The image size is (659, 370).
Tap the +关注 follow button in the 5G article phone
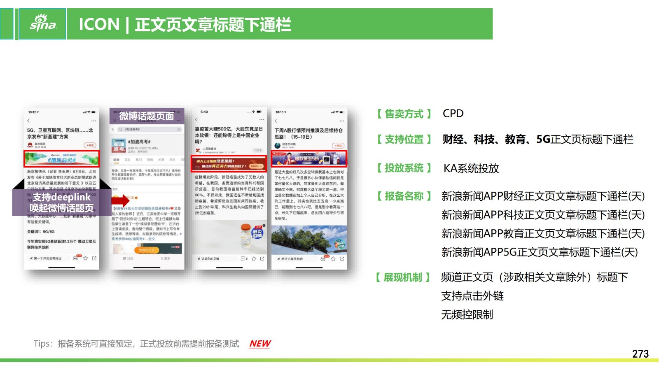(x=90, y=145)
